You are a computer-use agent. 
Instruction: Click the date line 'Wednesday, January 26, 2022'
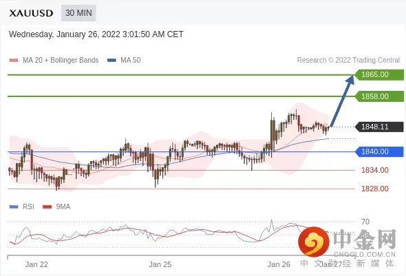point(96,34)
